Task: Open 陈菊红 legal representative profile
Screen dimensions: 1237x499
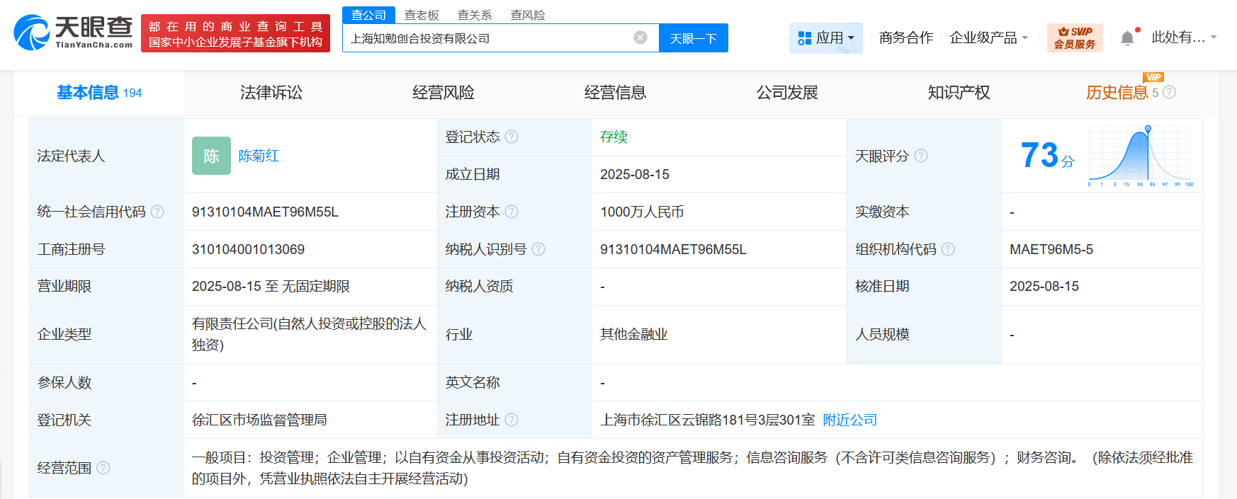Action: tap(259, 156)
